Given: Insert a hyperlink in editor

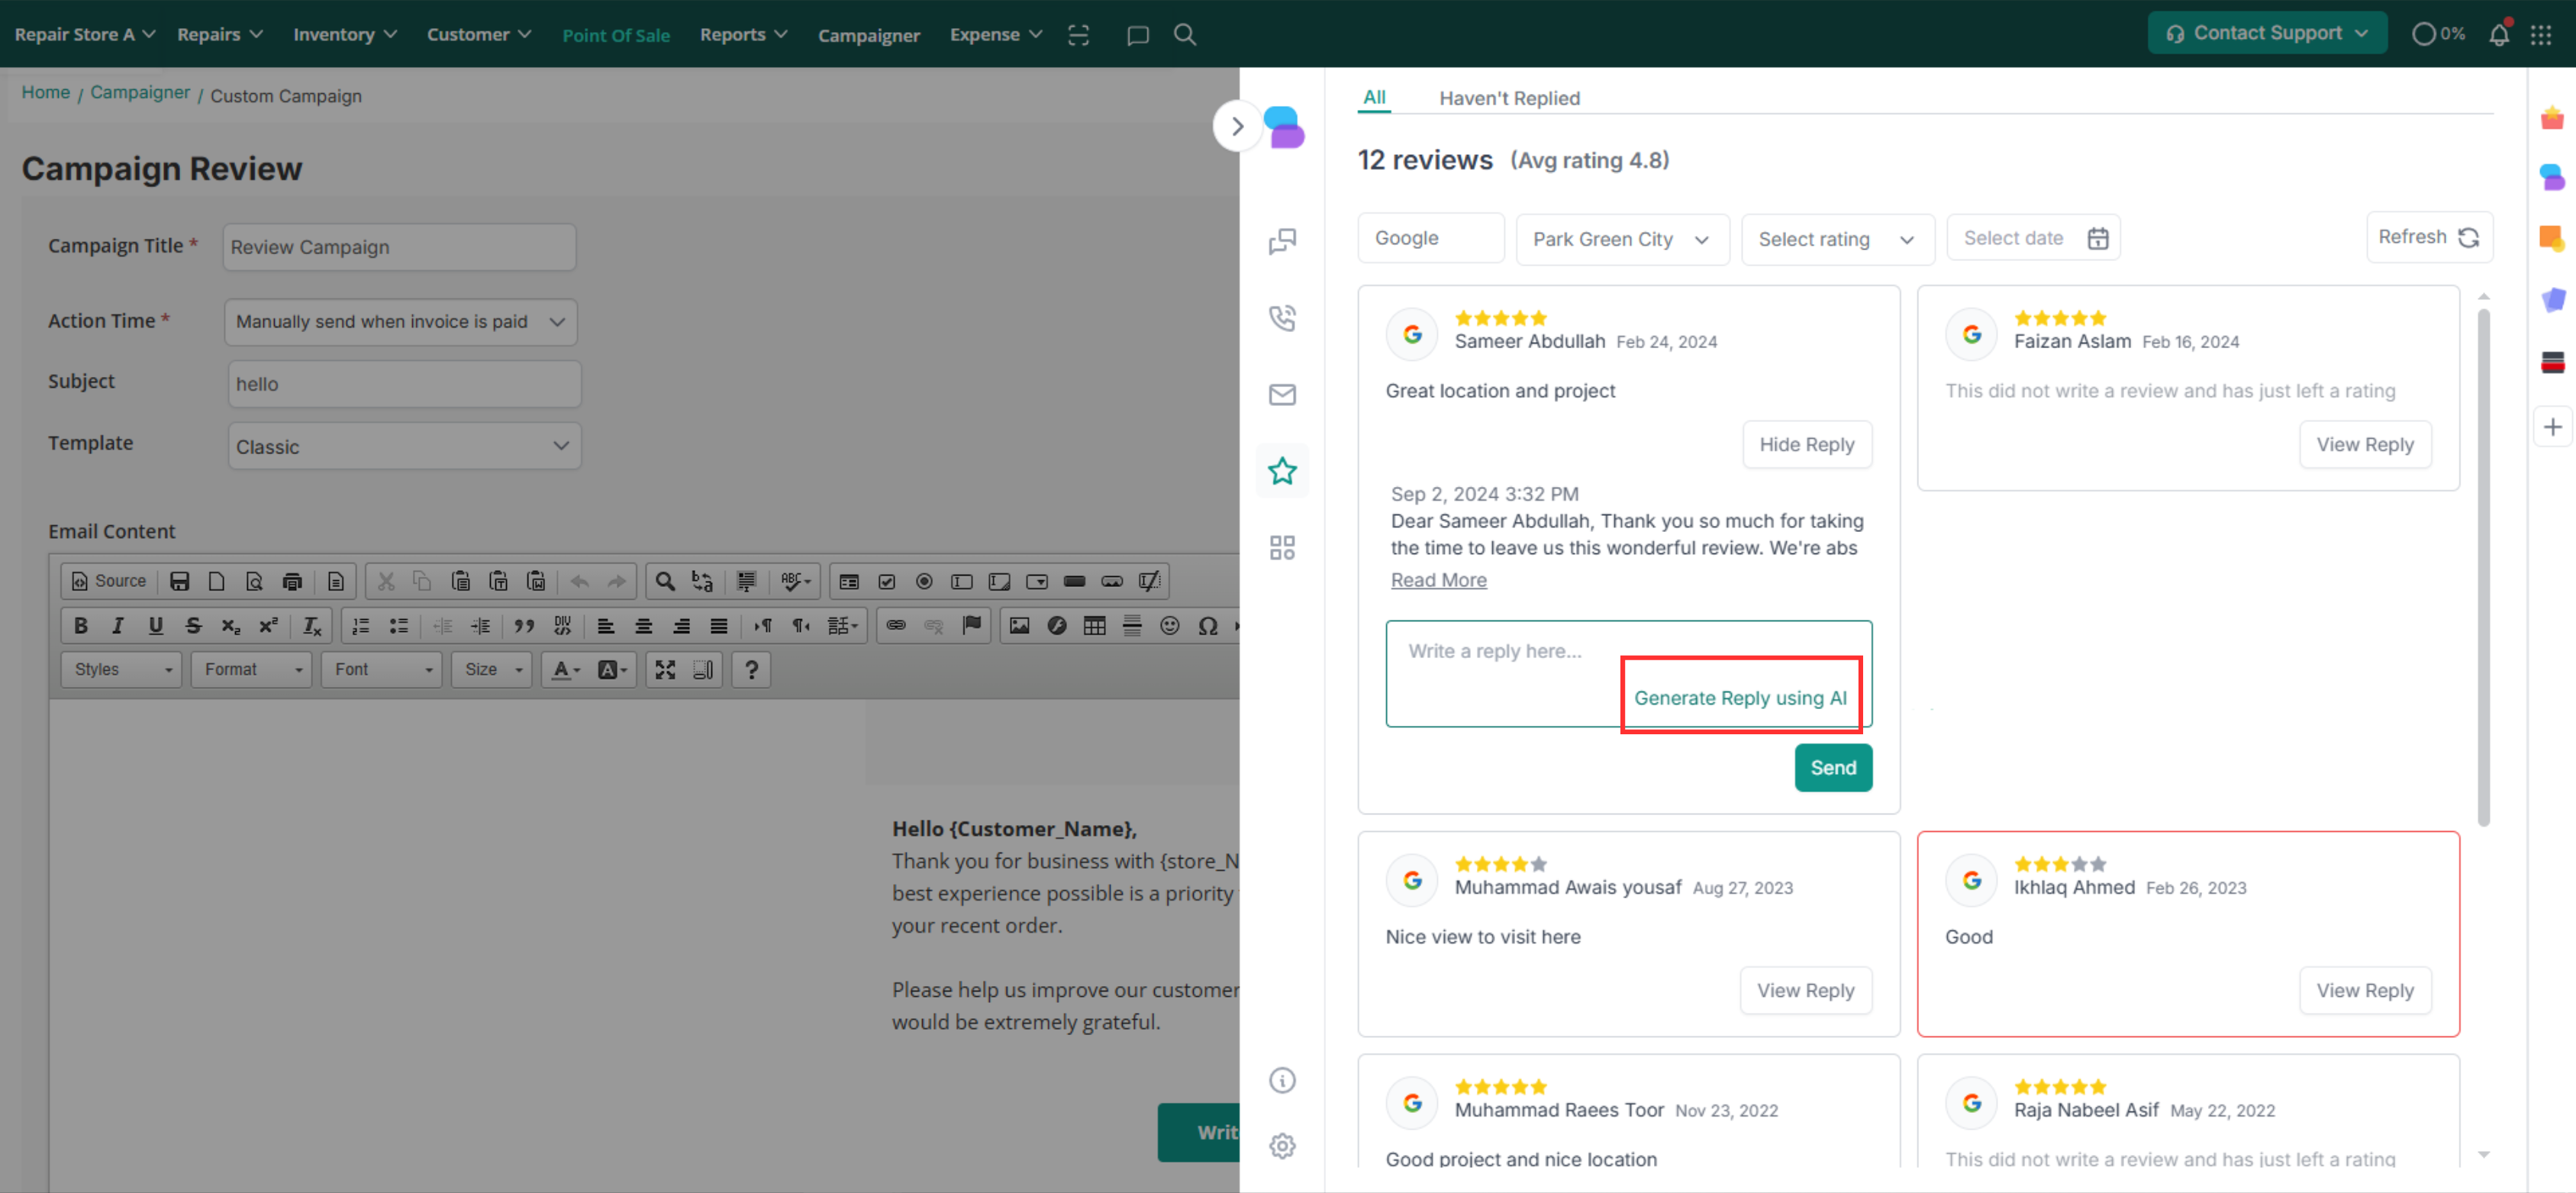Looking at the screenshot, I should pyautogui.click(x=896, y=626).
